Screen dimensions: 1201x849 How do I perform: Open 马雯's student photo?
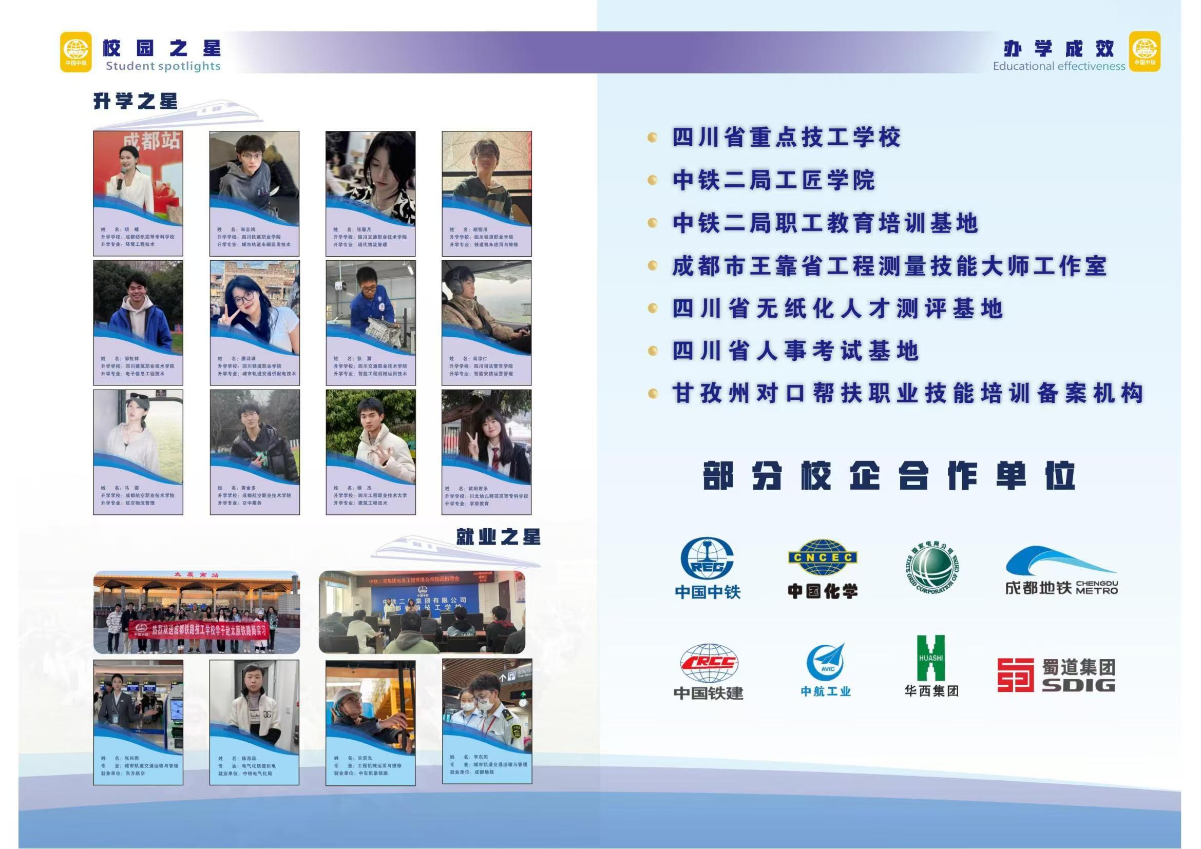[138, 436]
